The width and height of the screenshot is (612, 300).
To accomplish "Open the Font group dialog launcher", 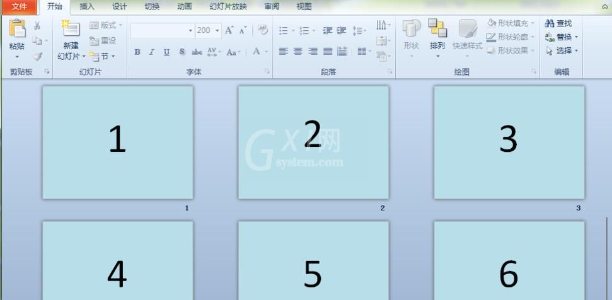I will (267, 71).
